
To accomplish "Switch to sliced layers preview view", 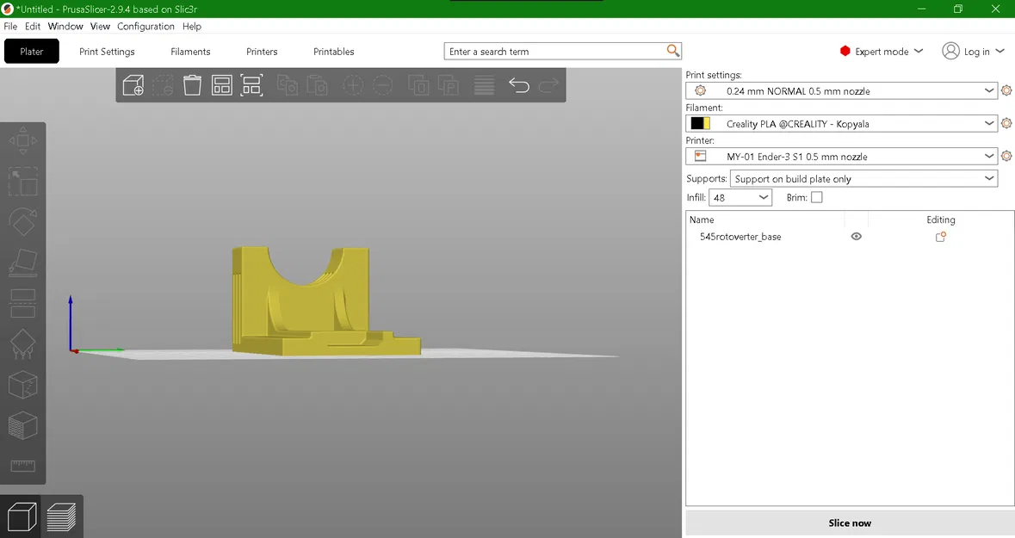I will click(x=61, y=517).
